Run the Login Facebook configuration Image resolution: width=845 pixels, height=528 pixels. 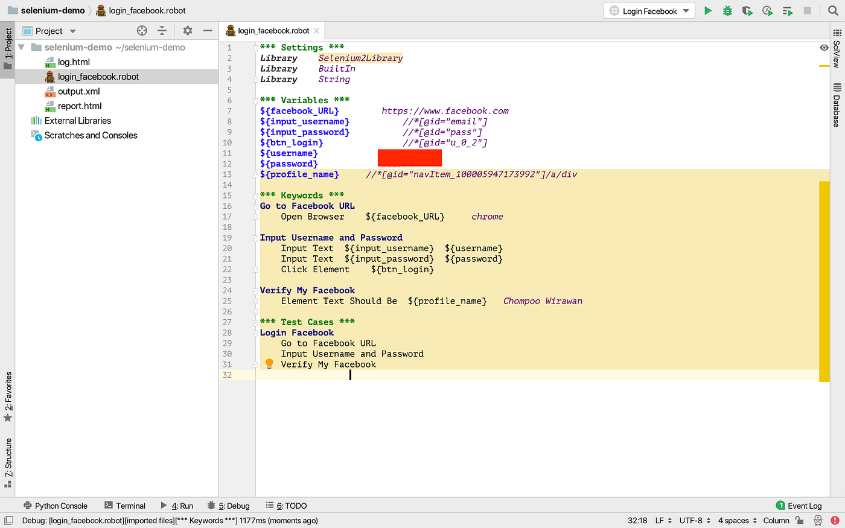pyautogui.click(x=707, y=10)
